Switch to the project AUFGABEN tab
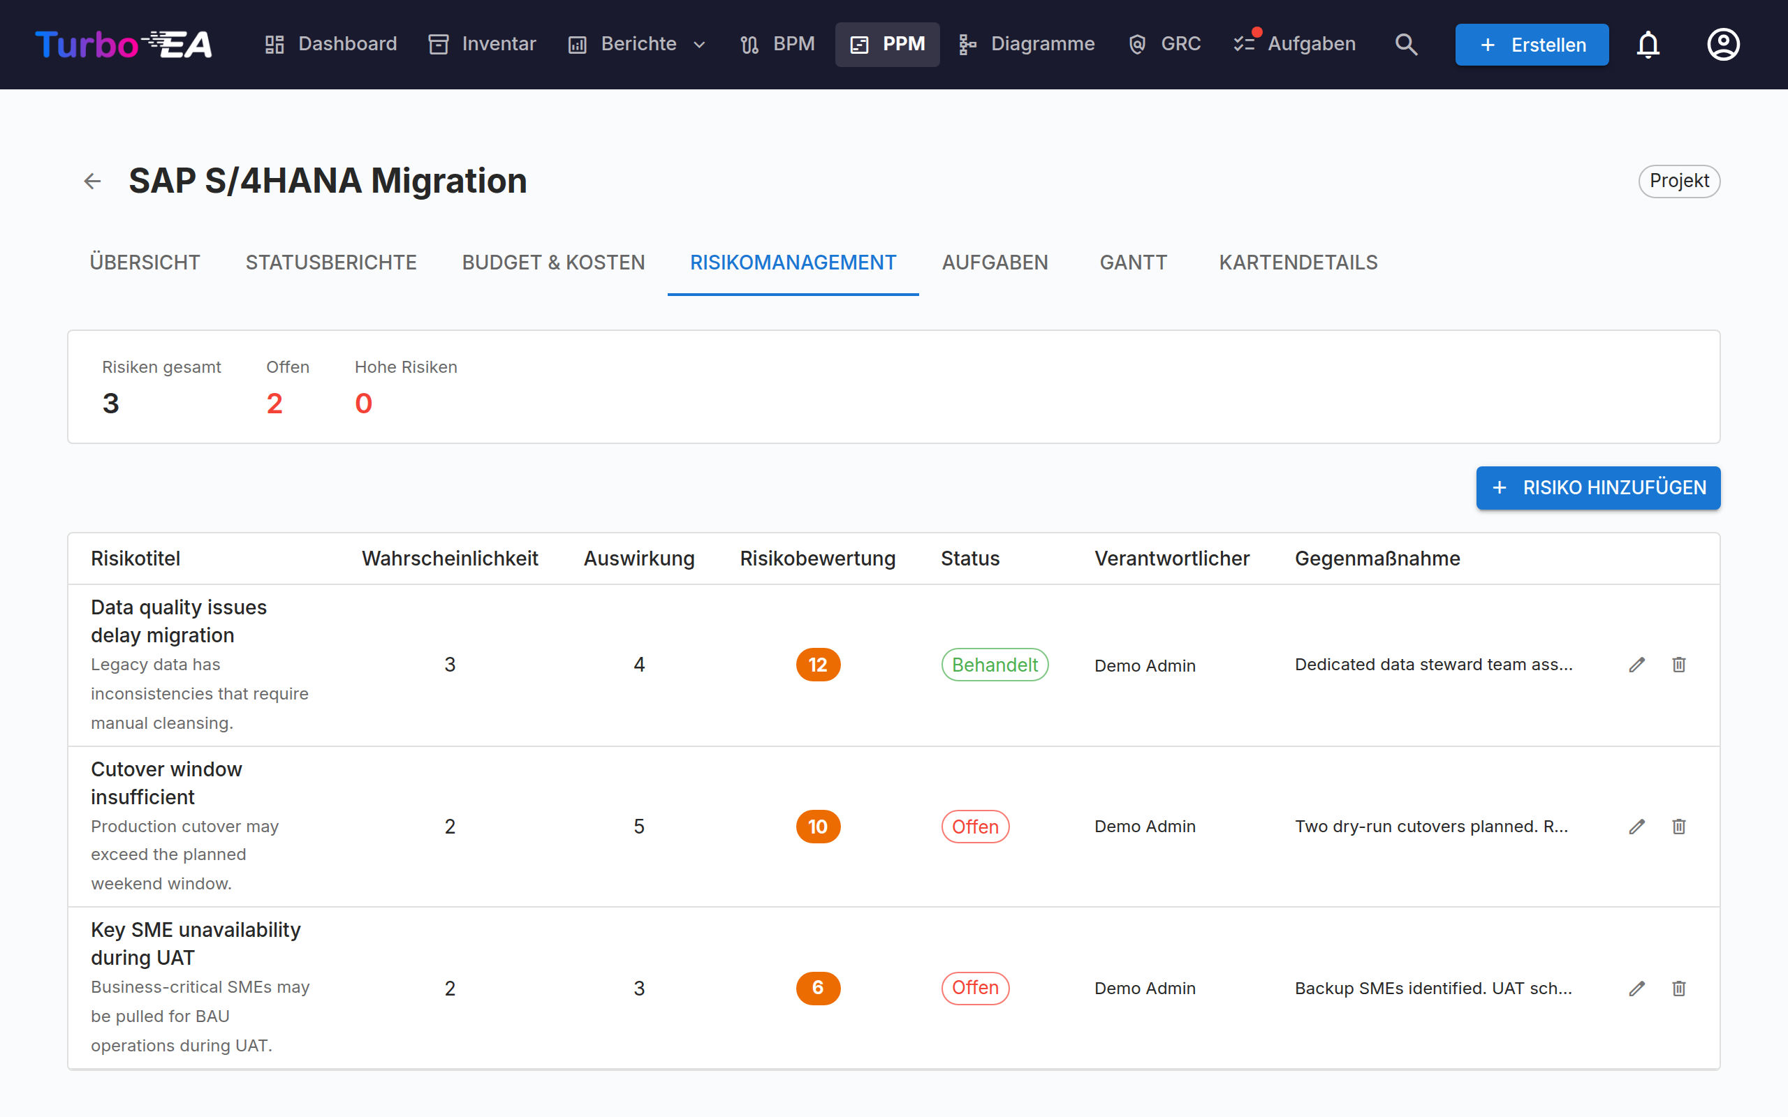 click(x=995, y=262)
